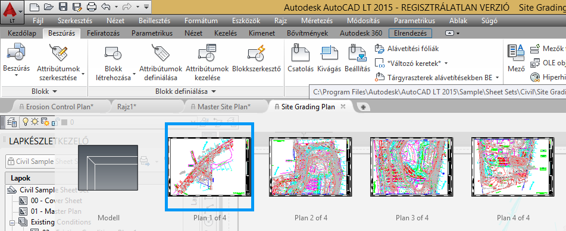566x231 pixels.
Task: Open the Beillesztés menu
Action: (154, 21)
